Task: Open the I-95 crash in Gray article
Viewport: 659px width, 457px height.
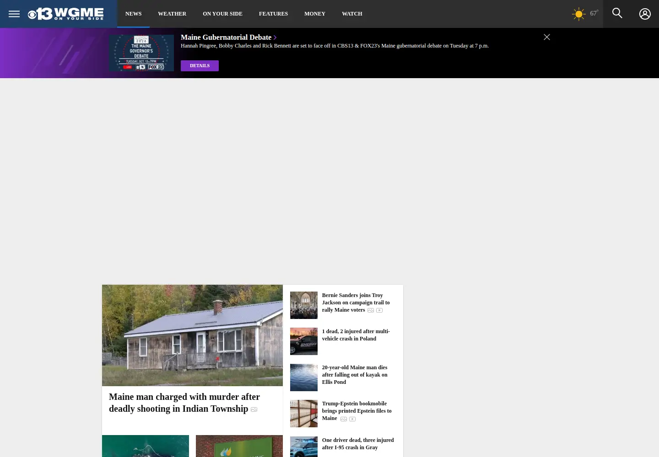Action: pyautogui.click(x=358, y=444)
